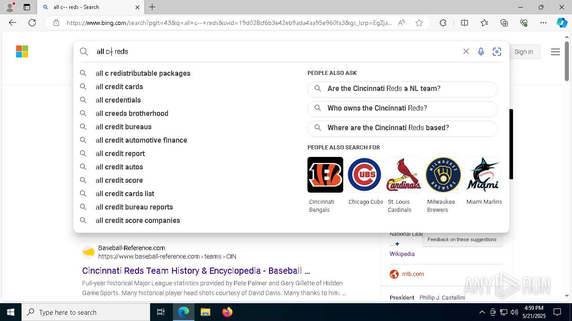Start voice search with microphone icon
Screen dimensions: 572x321
click(x=481, y=52)
